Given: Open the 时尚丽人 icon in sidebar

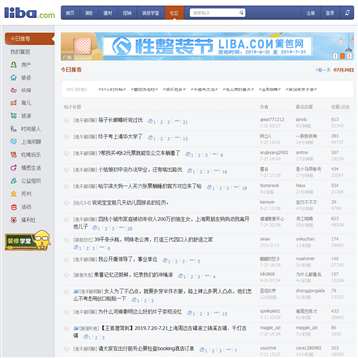Looking at the screenshot, I should [14, 129].
